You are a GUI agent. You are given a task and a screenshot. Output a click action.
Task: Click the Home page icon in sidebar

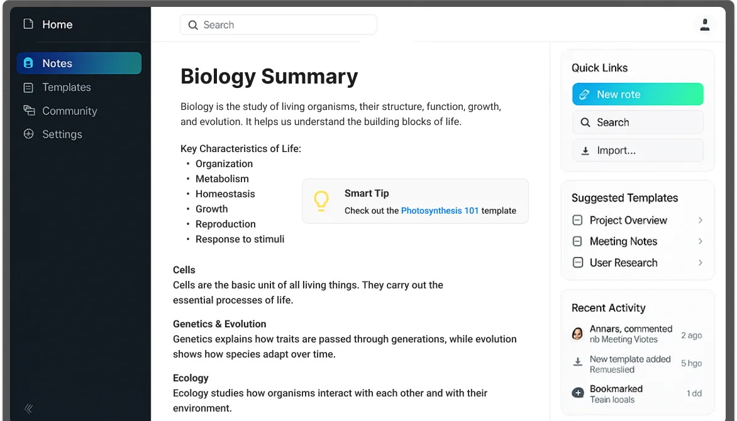click(28, 24)
